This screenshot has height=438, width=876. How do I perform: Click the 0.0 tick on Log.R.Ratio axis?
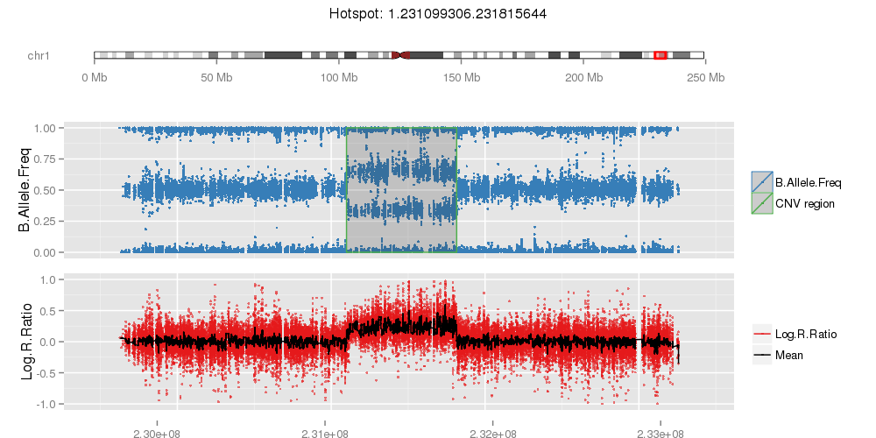pos(50,342)
